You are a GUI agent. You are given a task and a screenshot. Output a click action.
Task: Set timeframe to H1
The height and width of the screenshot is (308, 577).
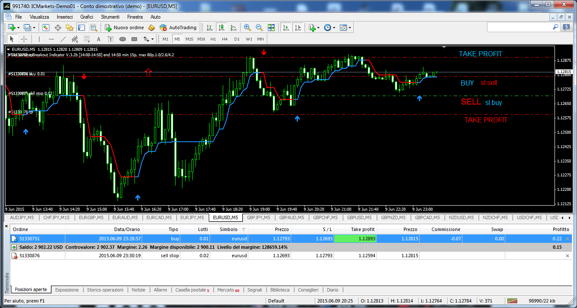tap(213, 39)
